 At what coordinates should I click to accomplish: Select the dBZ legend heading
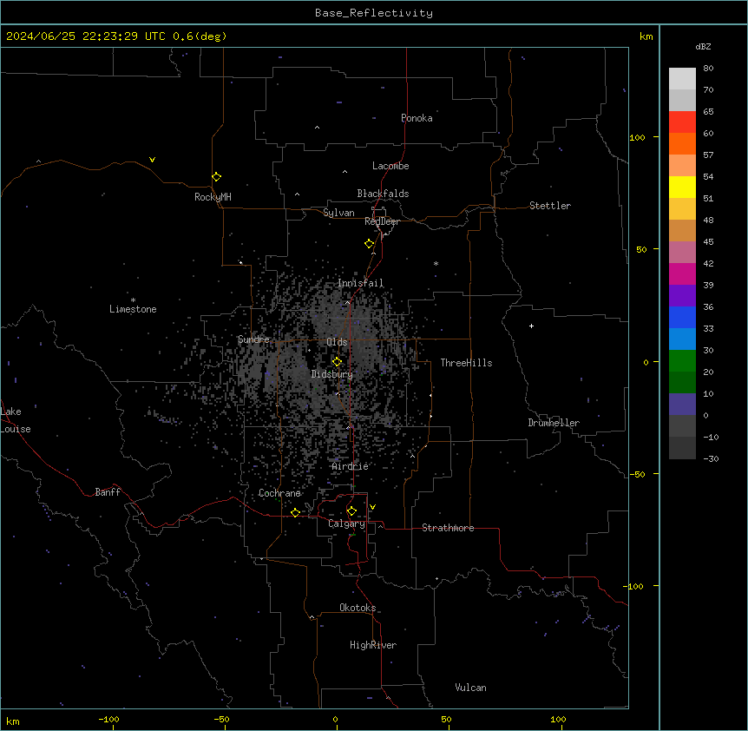click(x=703, y=46)
